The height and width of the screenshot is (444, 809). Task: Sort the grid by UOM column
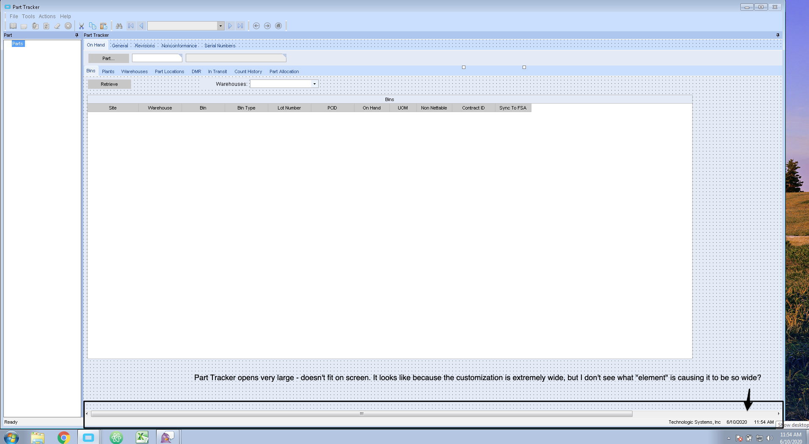click(403, 108)
